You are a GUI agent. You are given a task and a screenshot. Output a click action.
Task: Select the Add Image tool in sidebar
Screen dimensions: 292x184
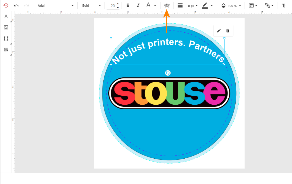coord(6,27)
